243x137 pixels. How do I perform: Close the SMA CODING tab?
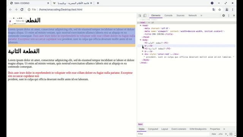[x=48, y=3]
